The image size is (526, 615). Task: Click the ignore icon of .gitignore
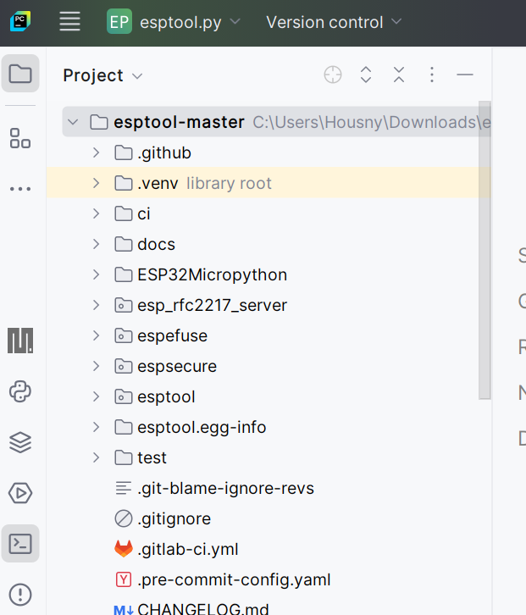click(x=124, y=518)
